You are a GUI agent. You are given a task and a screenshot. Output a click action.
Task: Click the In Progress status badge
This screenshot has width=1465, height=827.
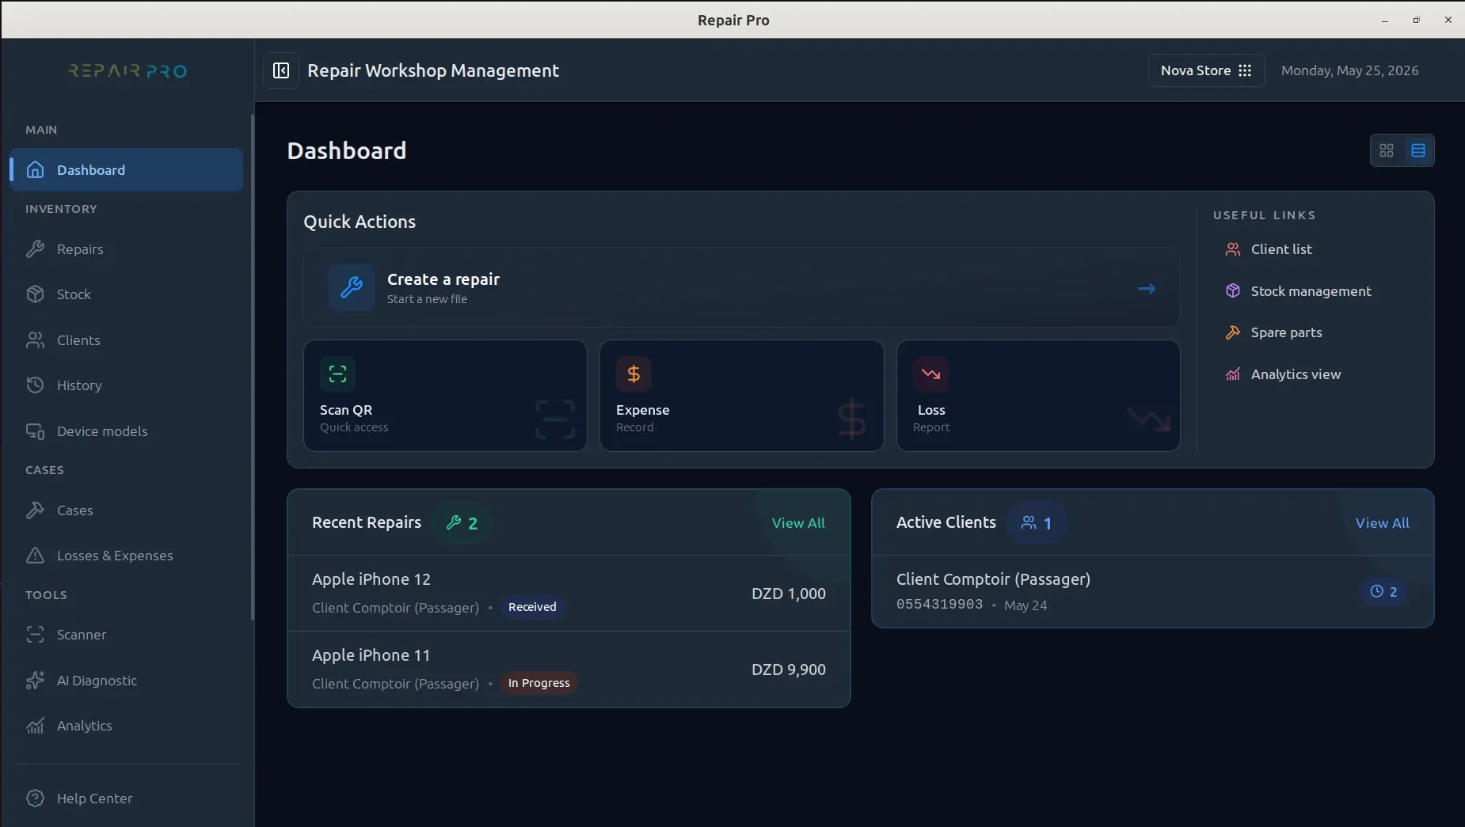tap(538, 683)
